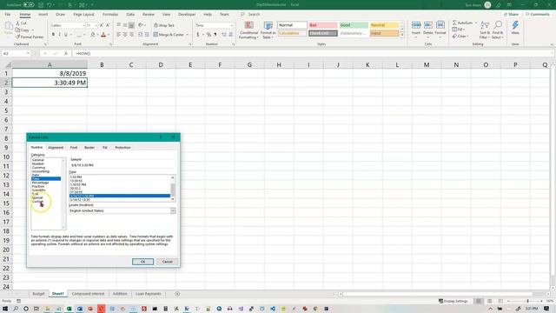This screenshot has width=556, height=313.
Task: Click the Wrap Text button
Action: click(x=164, y=25)
